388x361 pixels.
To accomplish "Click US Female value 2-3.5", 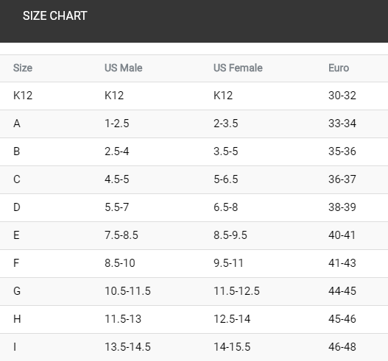I will (226, 124).
